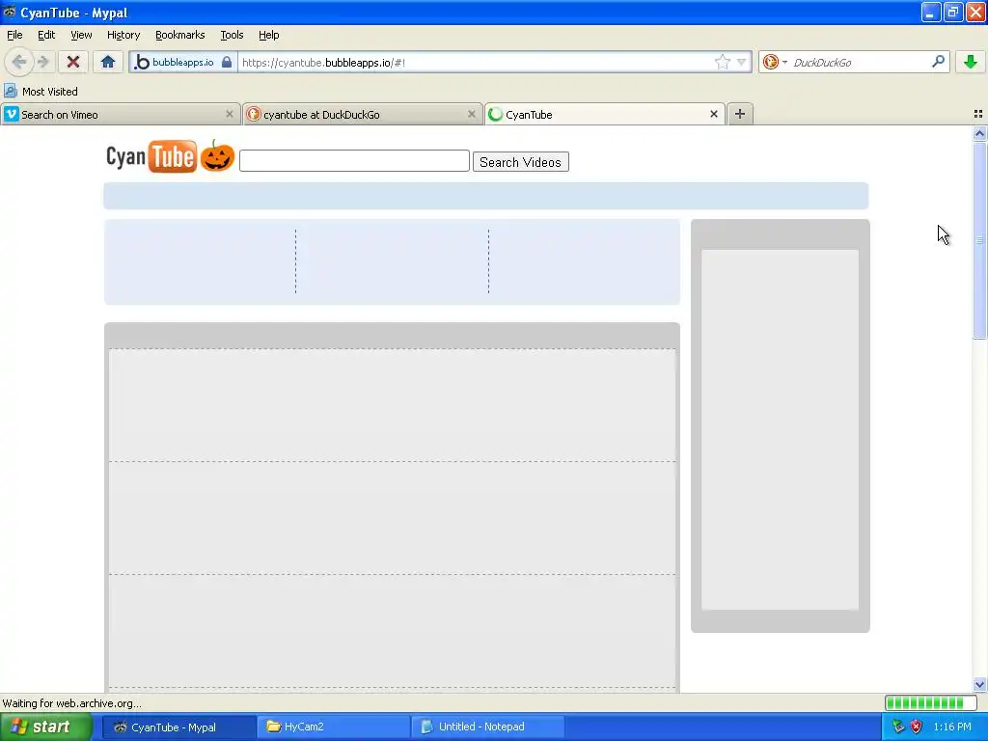Open the Tools menu
This screenshot has width=988, height=741.
[232, 35]
